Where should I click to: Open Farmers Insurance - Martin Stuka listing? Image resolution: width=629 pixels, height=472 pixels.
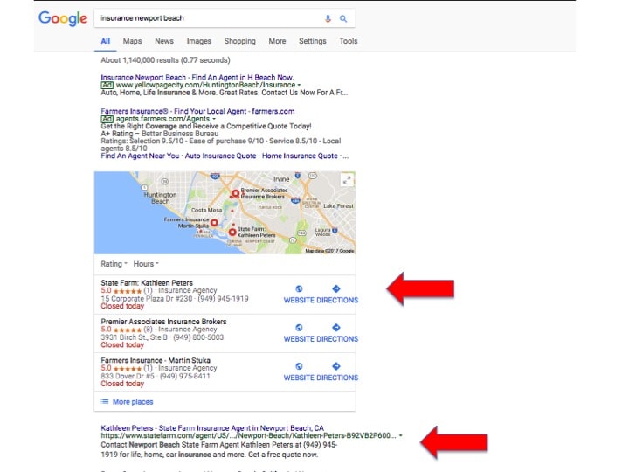156,360
